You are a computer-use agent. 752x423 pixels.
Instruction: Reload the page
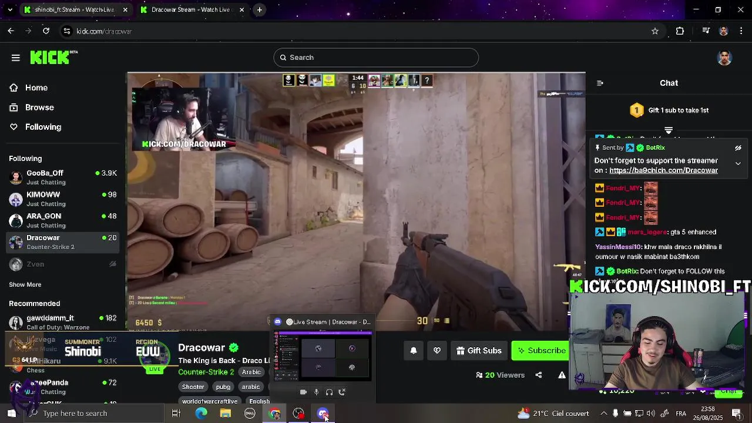[46, 31]
